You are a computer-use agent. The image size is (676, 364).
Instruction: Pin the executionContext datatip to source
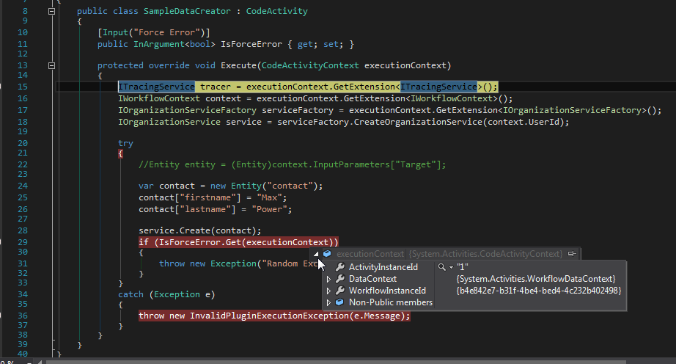tap(572, 254)
